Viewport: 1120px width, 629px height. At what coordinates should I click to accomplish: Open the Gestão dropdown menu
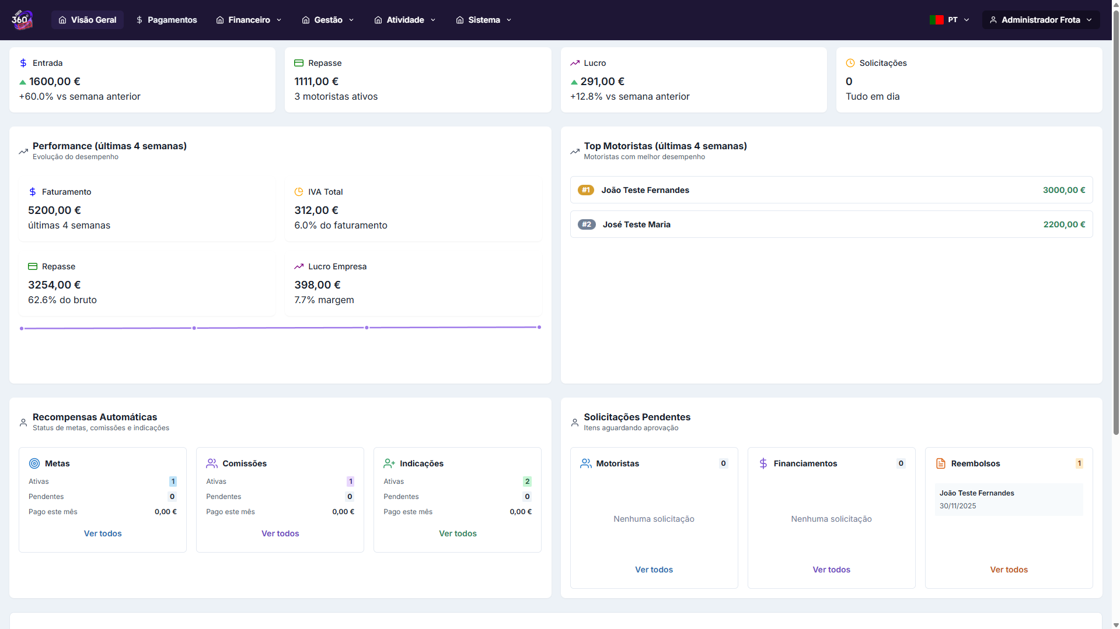(x=328, y=20)
